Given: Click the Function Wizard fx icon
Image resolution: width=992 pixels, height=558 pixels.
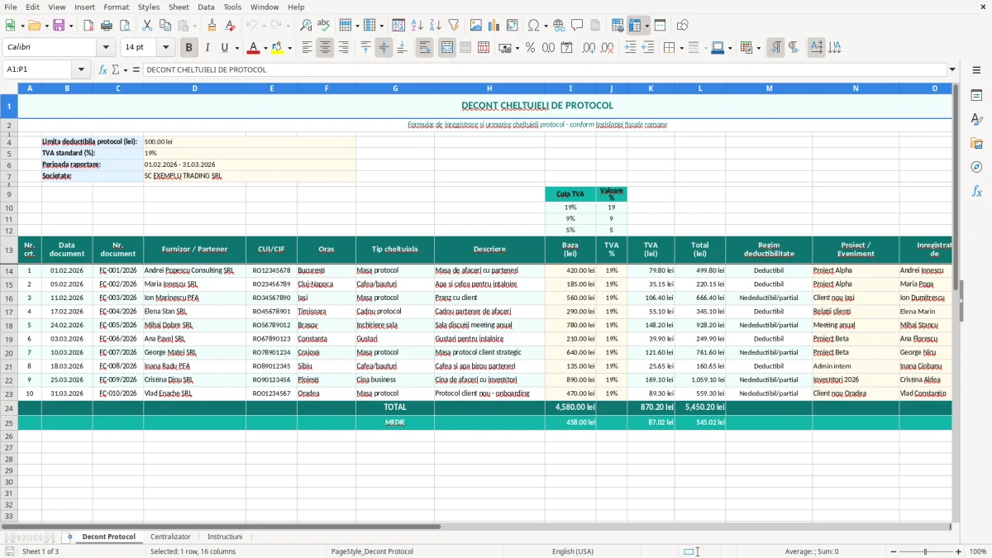Looking at the screenshot, I should coord(103,70).
